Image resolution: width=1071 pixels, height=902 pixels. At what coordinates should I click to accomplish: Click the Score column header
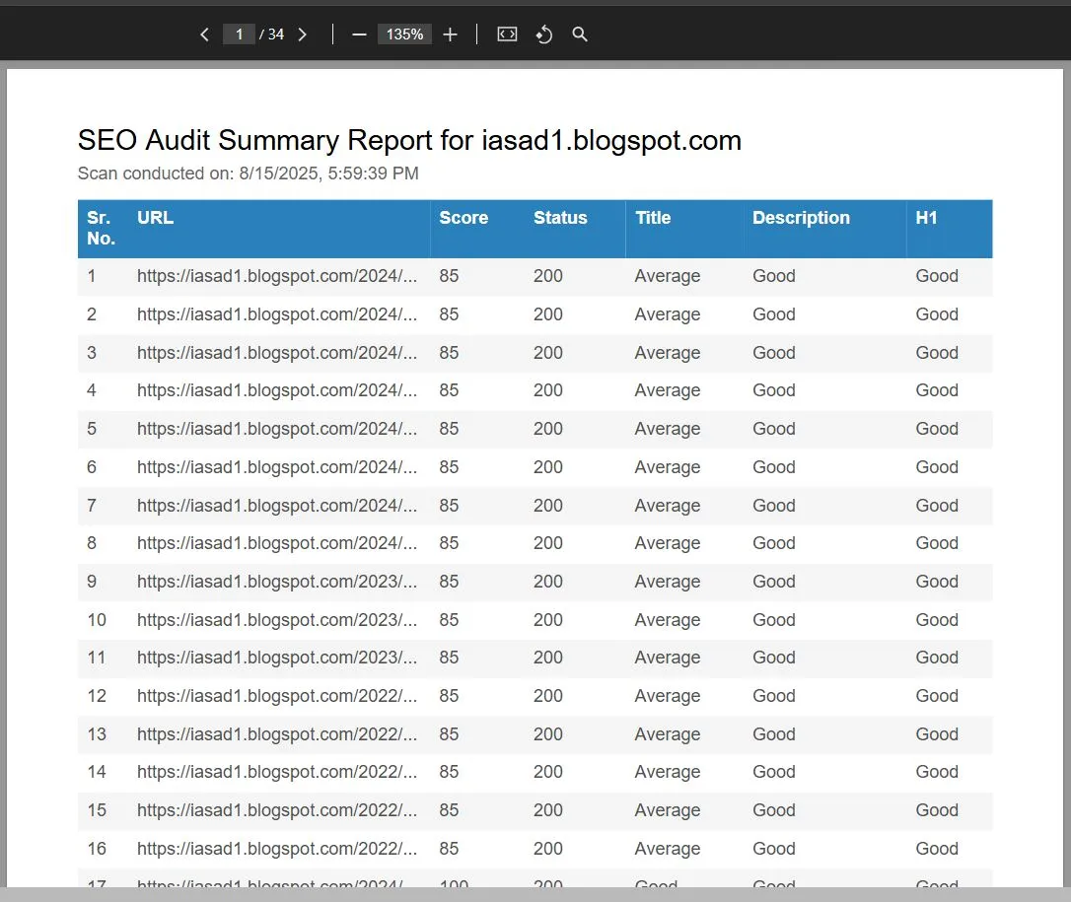pyautogui.click(x=464, y=218)
